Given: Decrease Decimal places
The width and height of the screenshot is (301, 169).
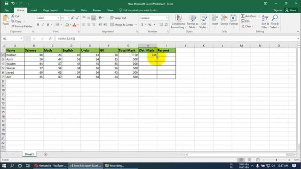Looking at the screenshot, I should (166, 25).
